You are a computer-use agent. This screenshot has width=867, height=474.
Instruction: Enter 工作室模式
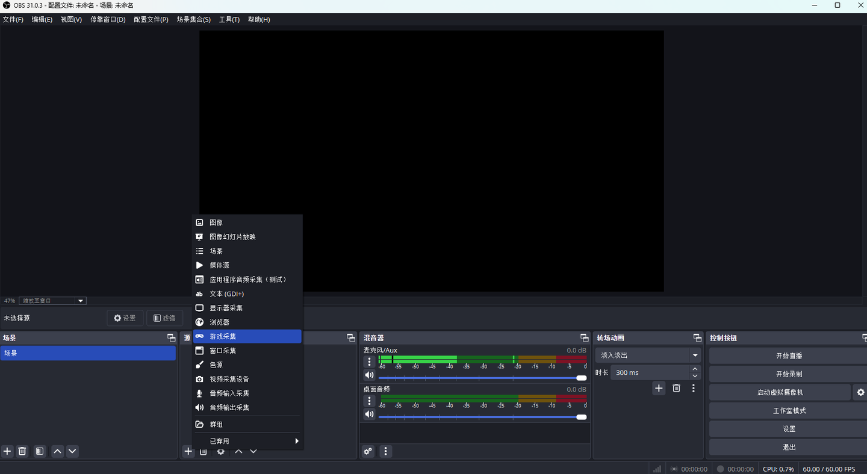pyautogui.click(x=788, y=410)
